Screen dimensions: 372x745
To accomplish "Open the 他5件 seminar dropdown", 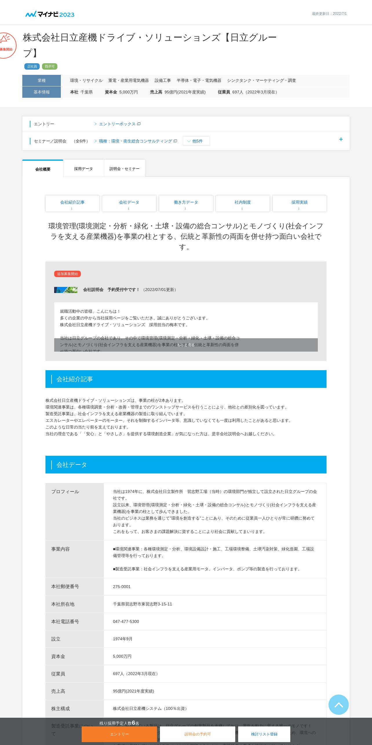I will pos(196,141).
